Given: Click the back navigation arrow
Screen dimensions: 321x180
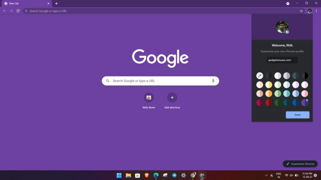Looking at the screenshot, I should point(4,11).
